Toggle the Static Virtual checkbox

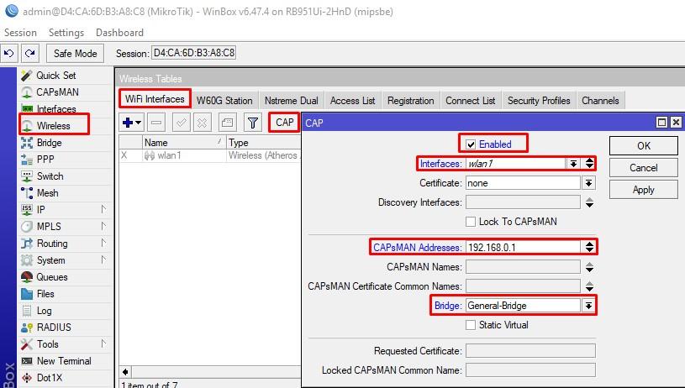point(471,325)
